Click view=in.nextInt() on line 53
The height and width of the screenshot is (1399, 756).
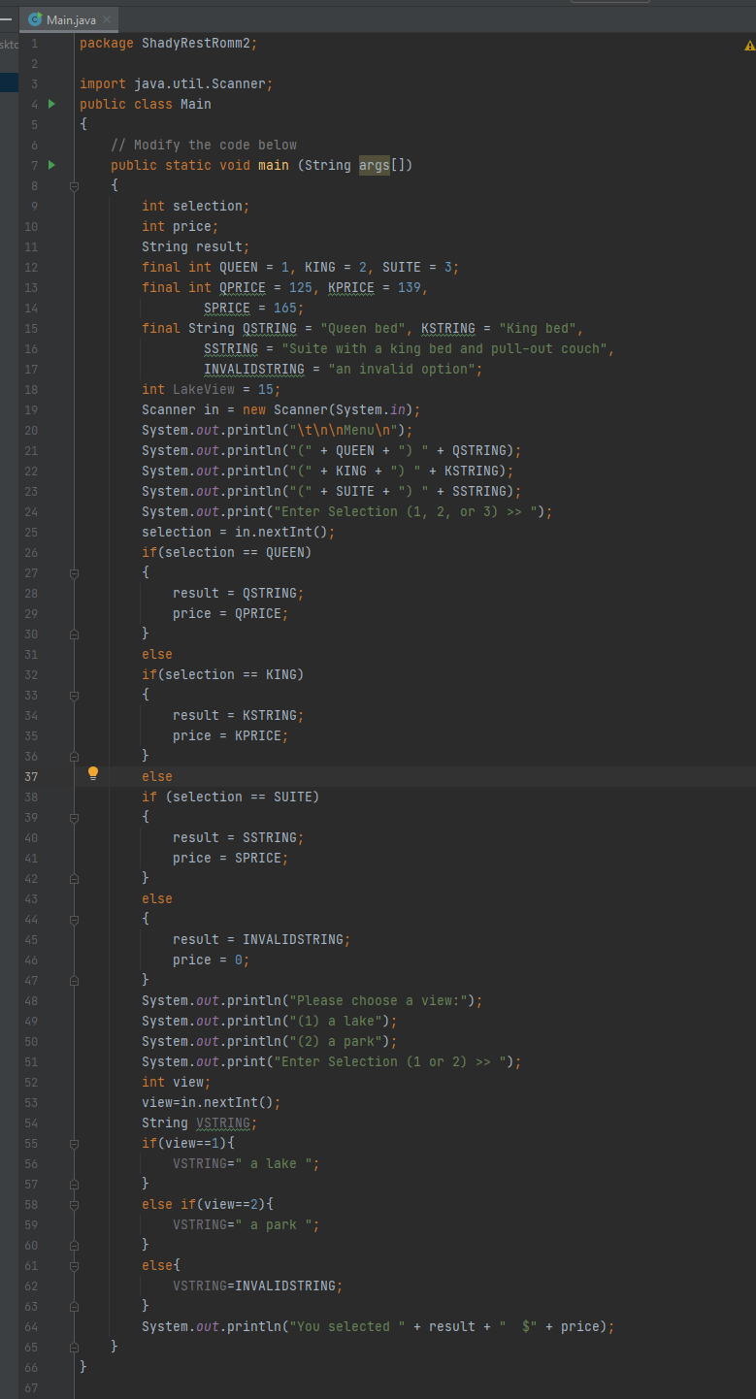click(212, 1102)
